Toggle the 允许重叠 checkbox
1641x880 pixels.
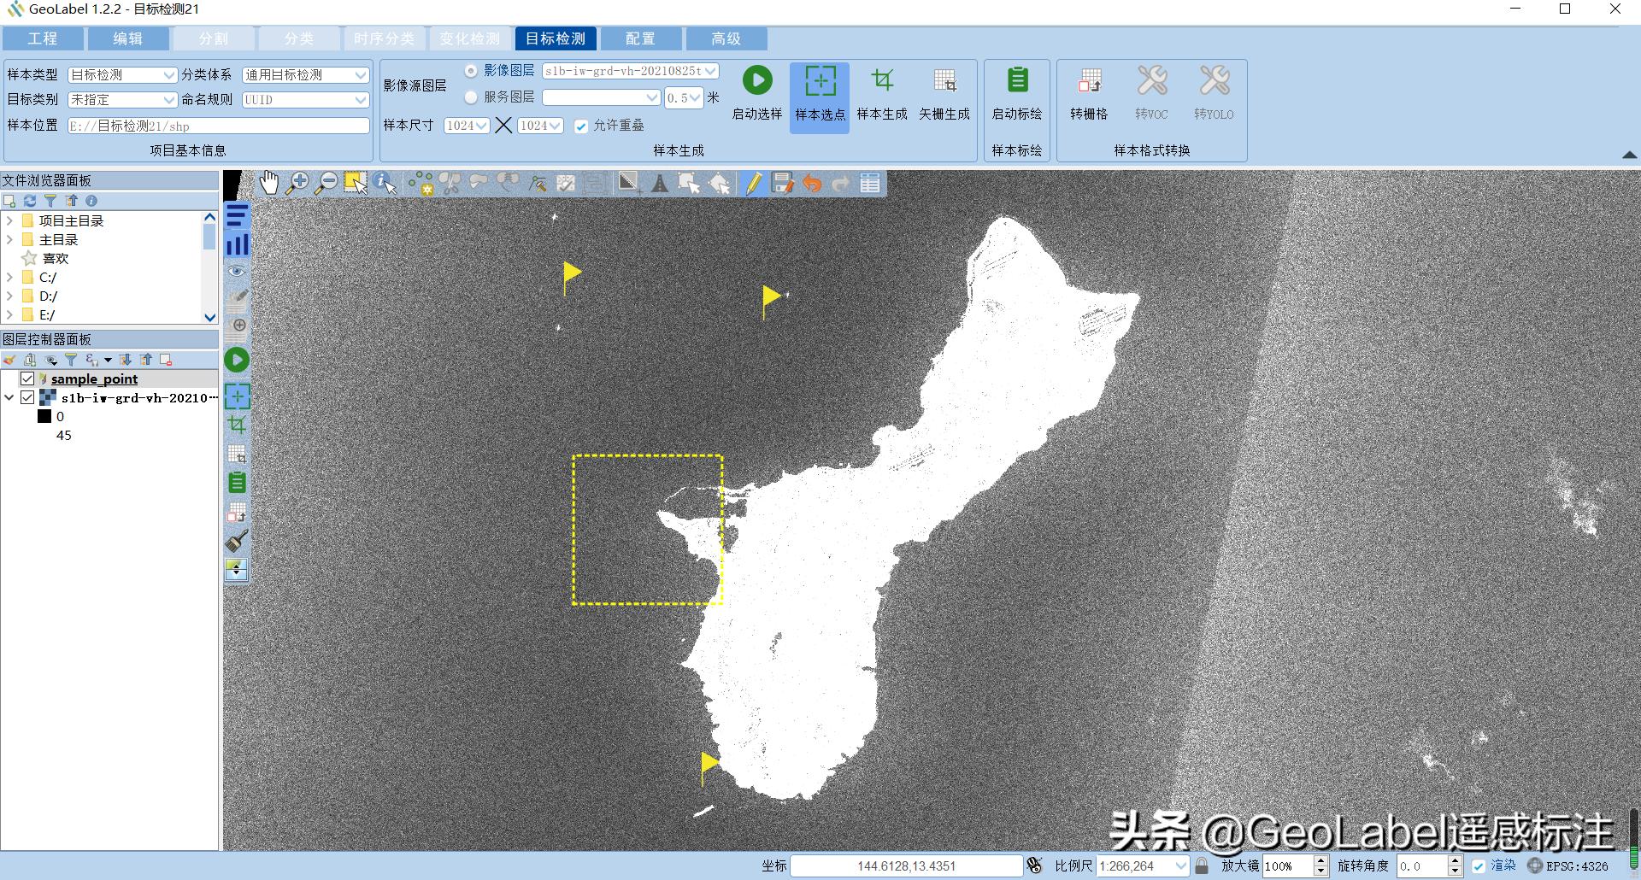tap(582, 125)
